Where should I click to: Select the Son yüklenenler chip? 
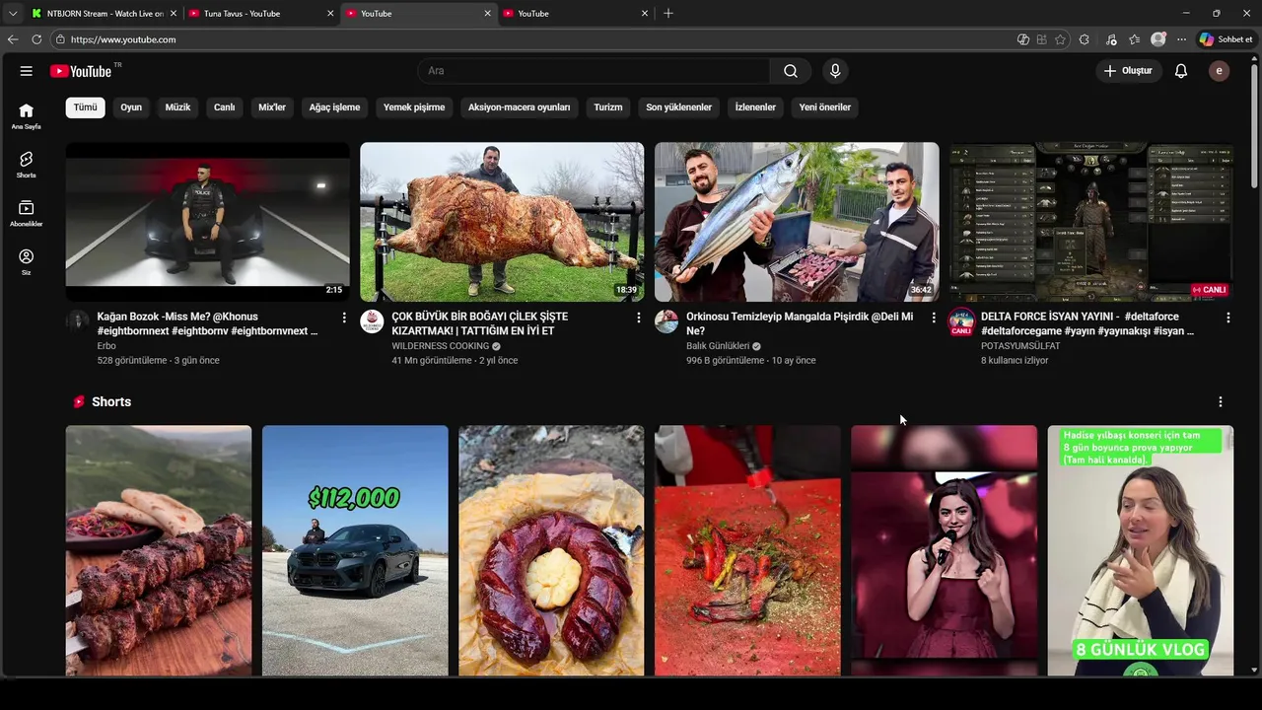pos(679,107)
